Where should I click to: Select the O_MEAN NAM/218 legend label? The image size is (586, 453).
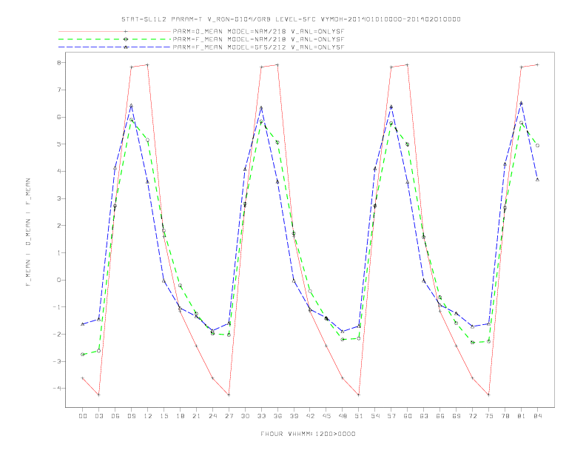pos(258,31)
